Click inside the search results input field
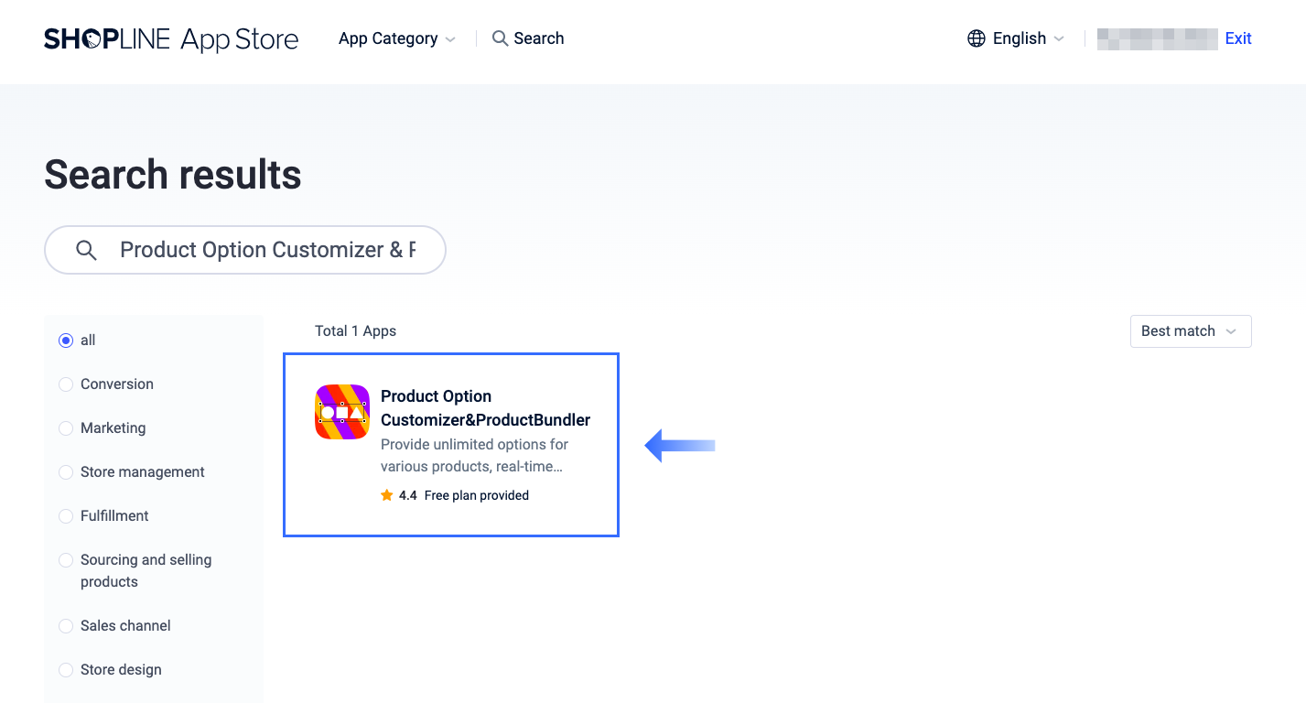Image resolution: width=1306 pixels, height=703 pixels. click(x=265, y=249)
